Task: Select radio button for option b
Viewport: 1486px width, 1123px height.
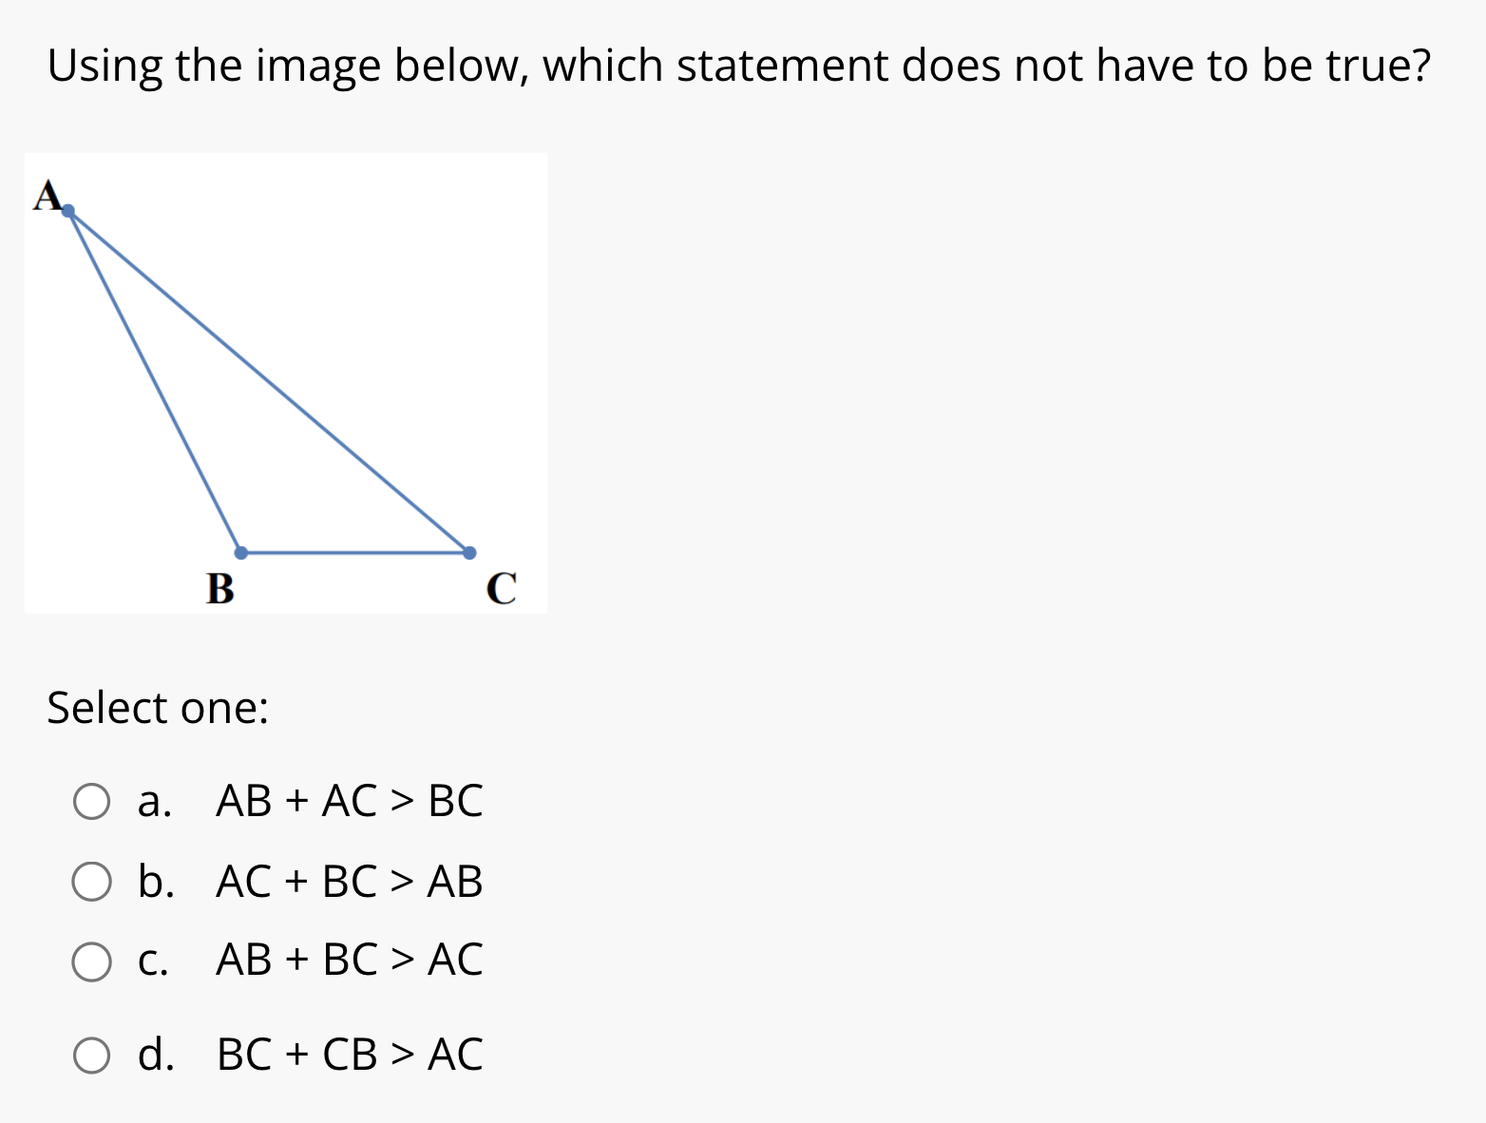Action: click(x=91, y=882)
